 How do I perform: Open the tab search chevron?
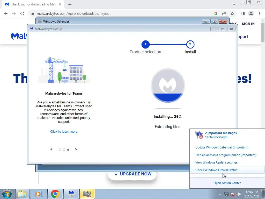click(234, 4)
